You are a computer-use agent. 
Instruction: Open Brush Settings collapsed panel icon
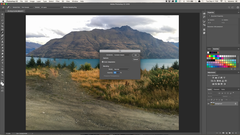[x=204, y=22]
